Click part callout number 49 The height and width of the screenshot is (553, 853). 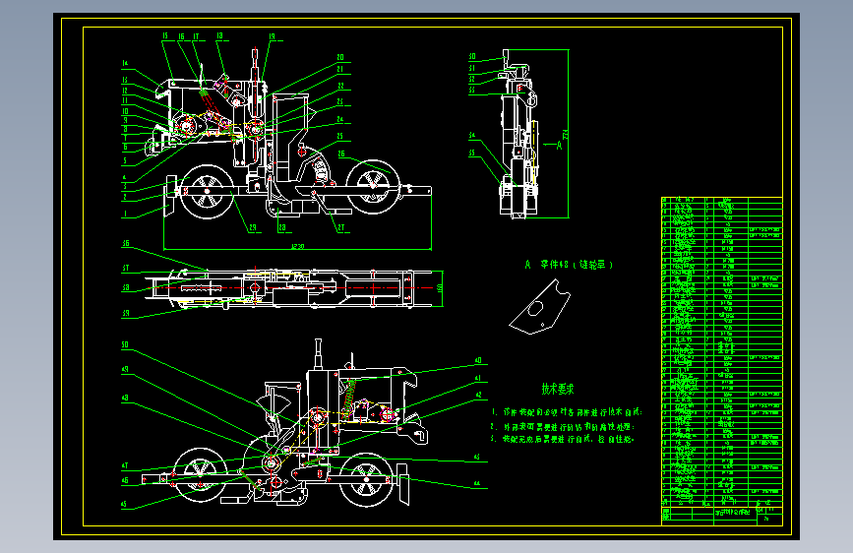click(x=125, y=370)
